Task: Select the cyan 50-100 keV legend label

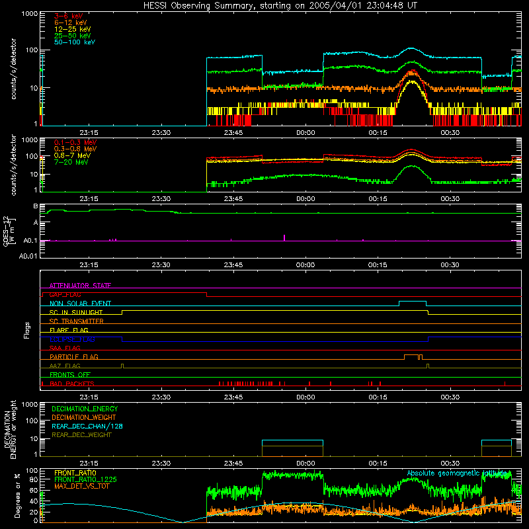Action: pos(75,42)
